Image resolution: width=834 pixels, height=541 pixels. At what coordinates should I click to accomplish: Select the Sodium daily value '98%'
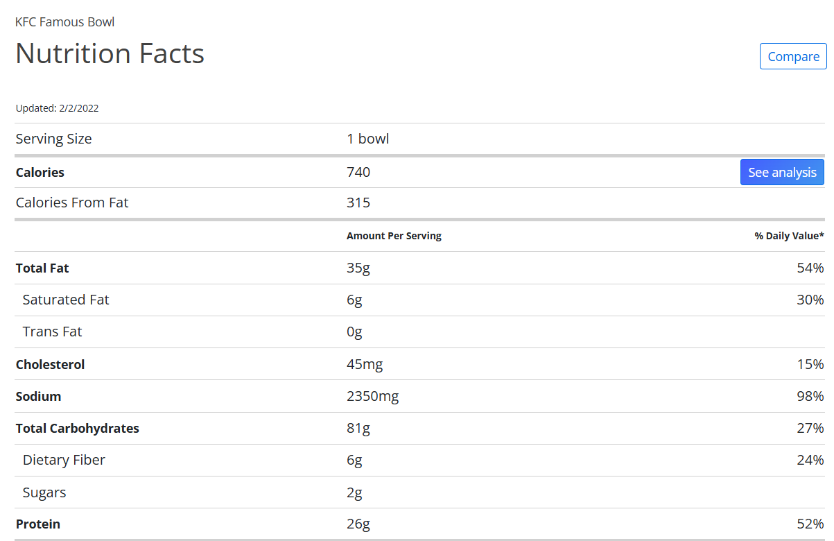tap(810, 396)
